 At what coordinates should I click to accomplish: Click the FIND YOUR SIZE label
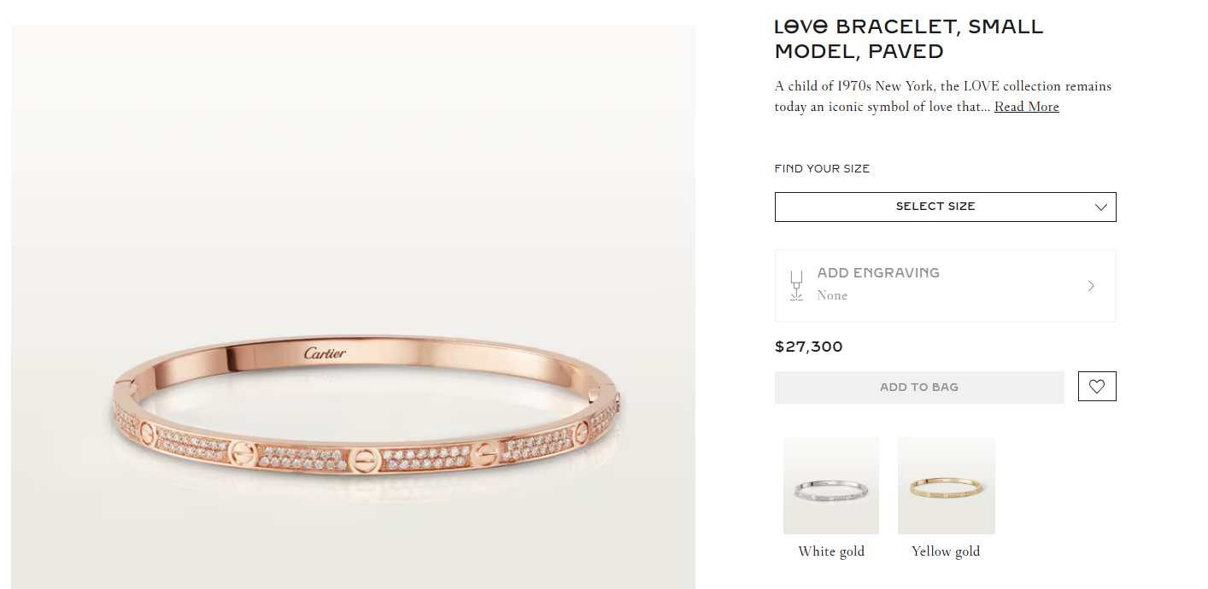click(822, 169)
